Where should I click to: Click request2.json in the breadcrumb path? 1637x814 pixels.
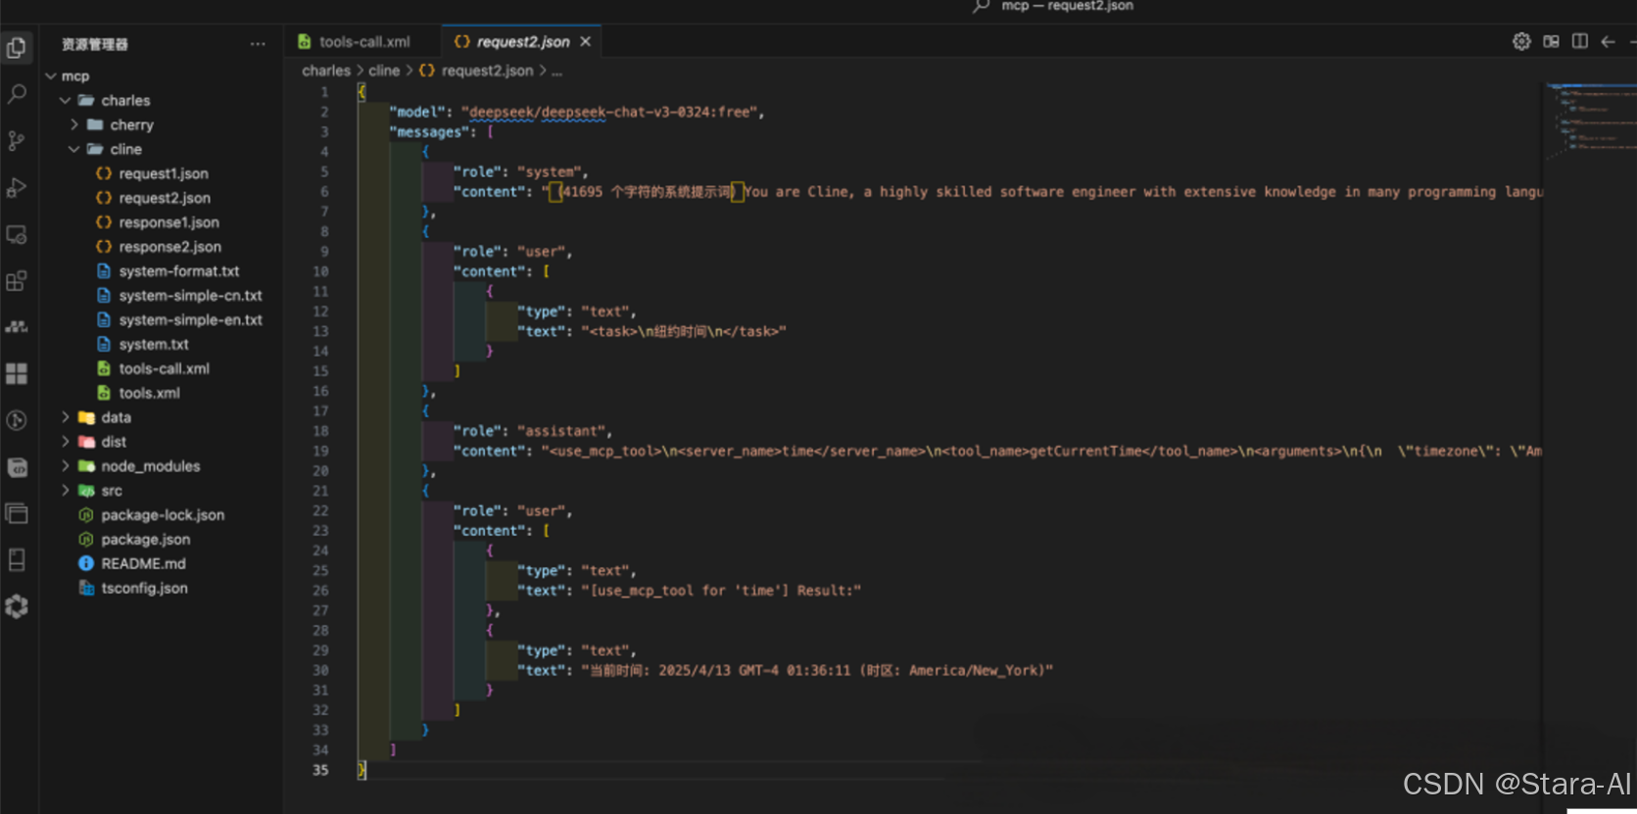click(487, 71)
